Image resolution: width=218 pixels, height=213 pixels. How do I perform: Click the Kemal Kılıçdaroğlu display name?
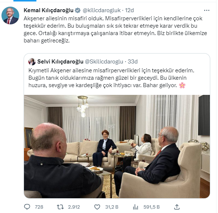pyautogui.click(x=49, y=10)
